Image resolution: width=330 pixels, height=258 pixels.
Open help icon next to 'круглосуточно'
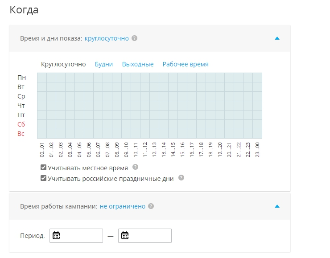(x=135, y=38)
